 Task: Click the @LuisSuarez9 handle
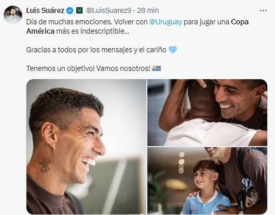click(108, 10)
